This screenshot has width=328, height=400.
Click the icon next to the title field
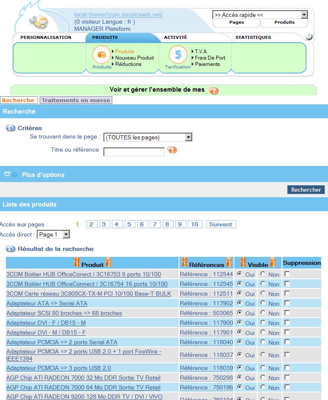tap(172, 150)
